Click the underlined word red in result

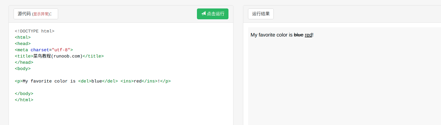[308, 35]
